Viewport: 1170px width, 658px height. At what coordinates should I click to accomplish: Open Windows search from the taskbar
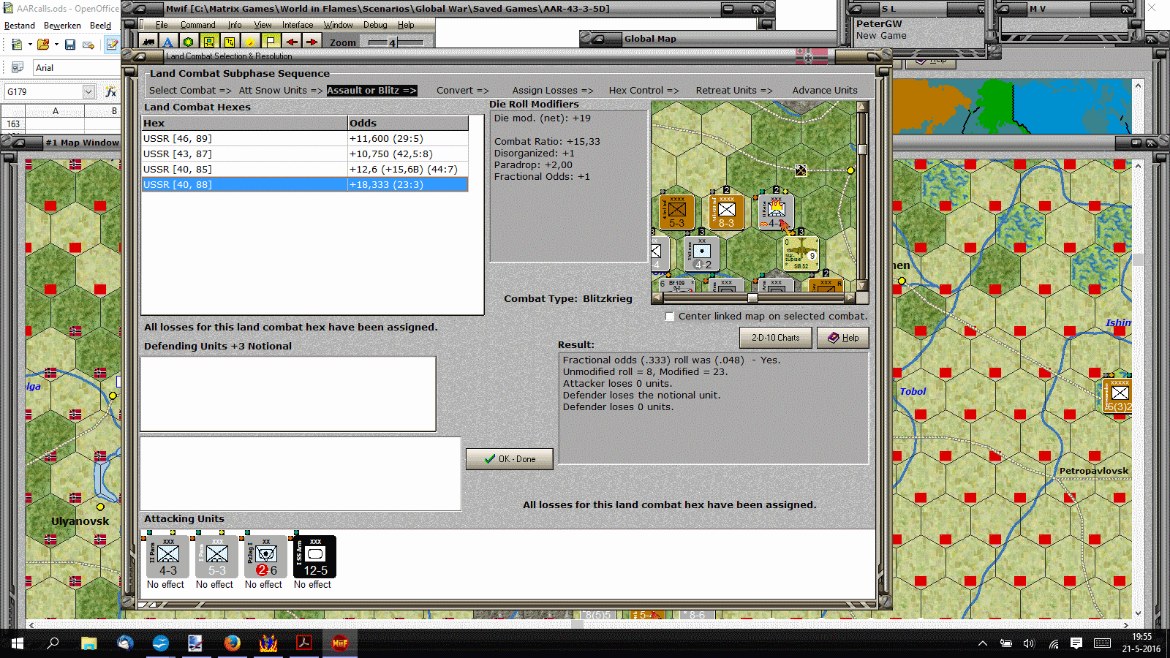[53, 643]
